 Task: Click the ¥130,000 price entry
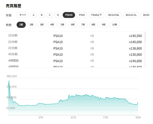[135, 55]
